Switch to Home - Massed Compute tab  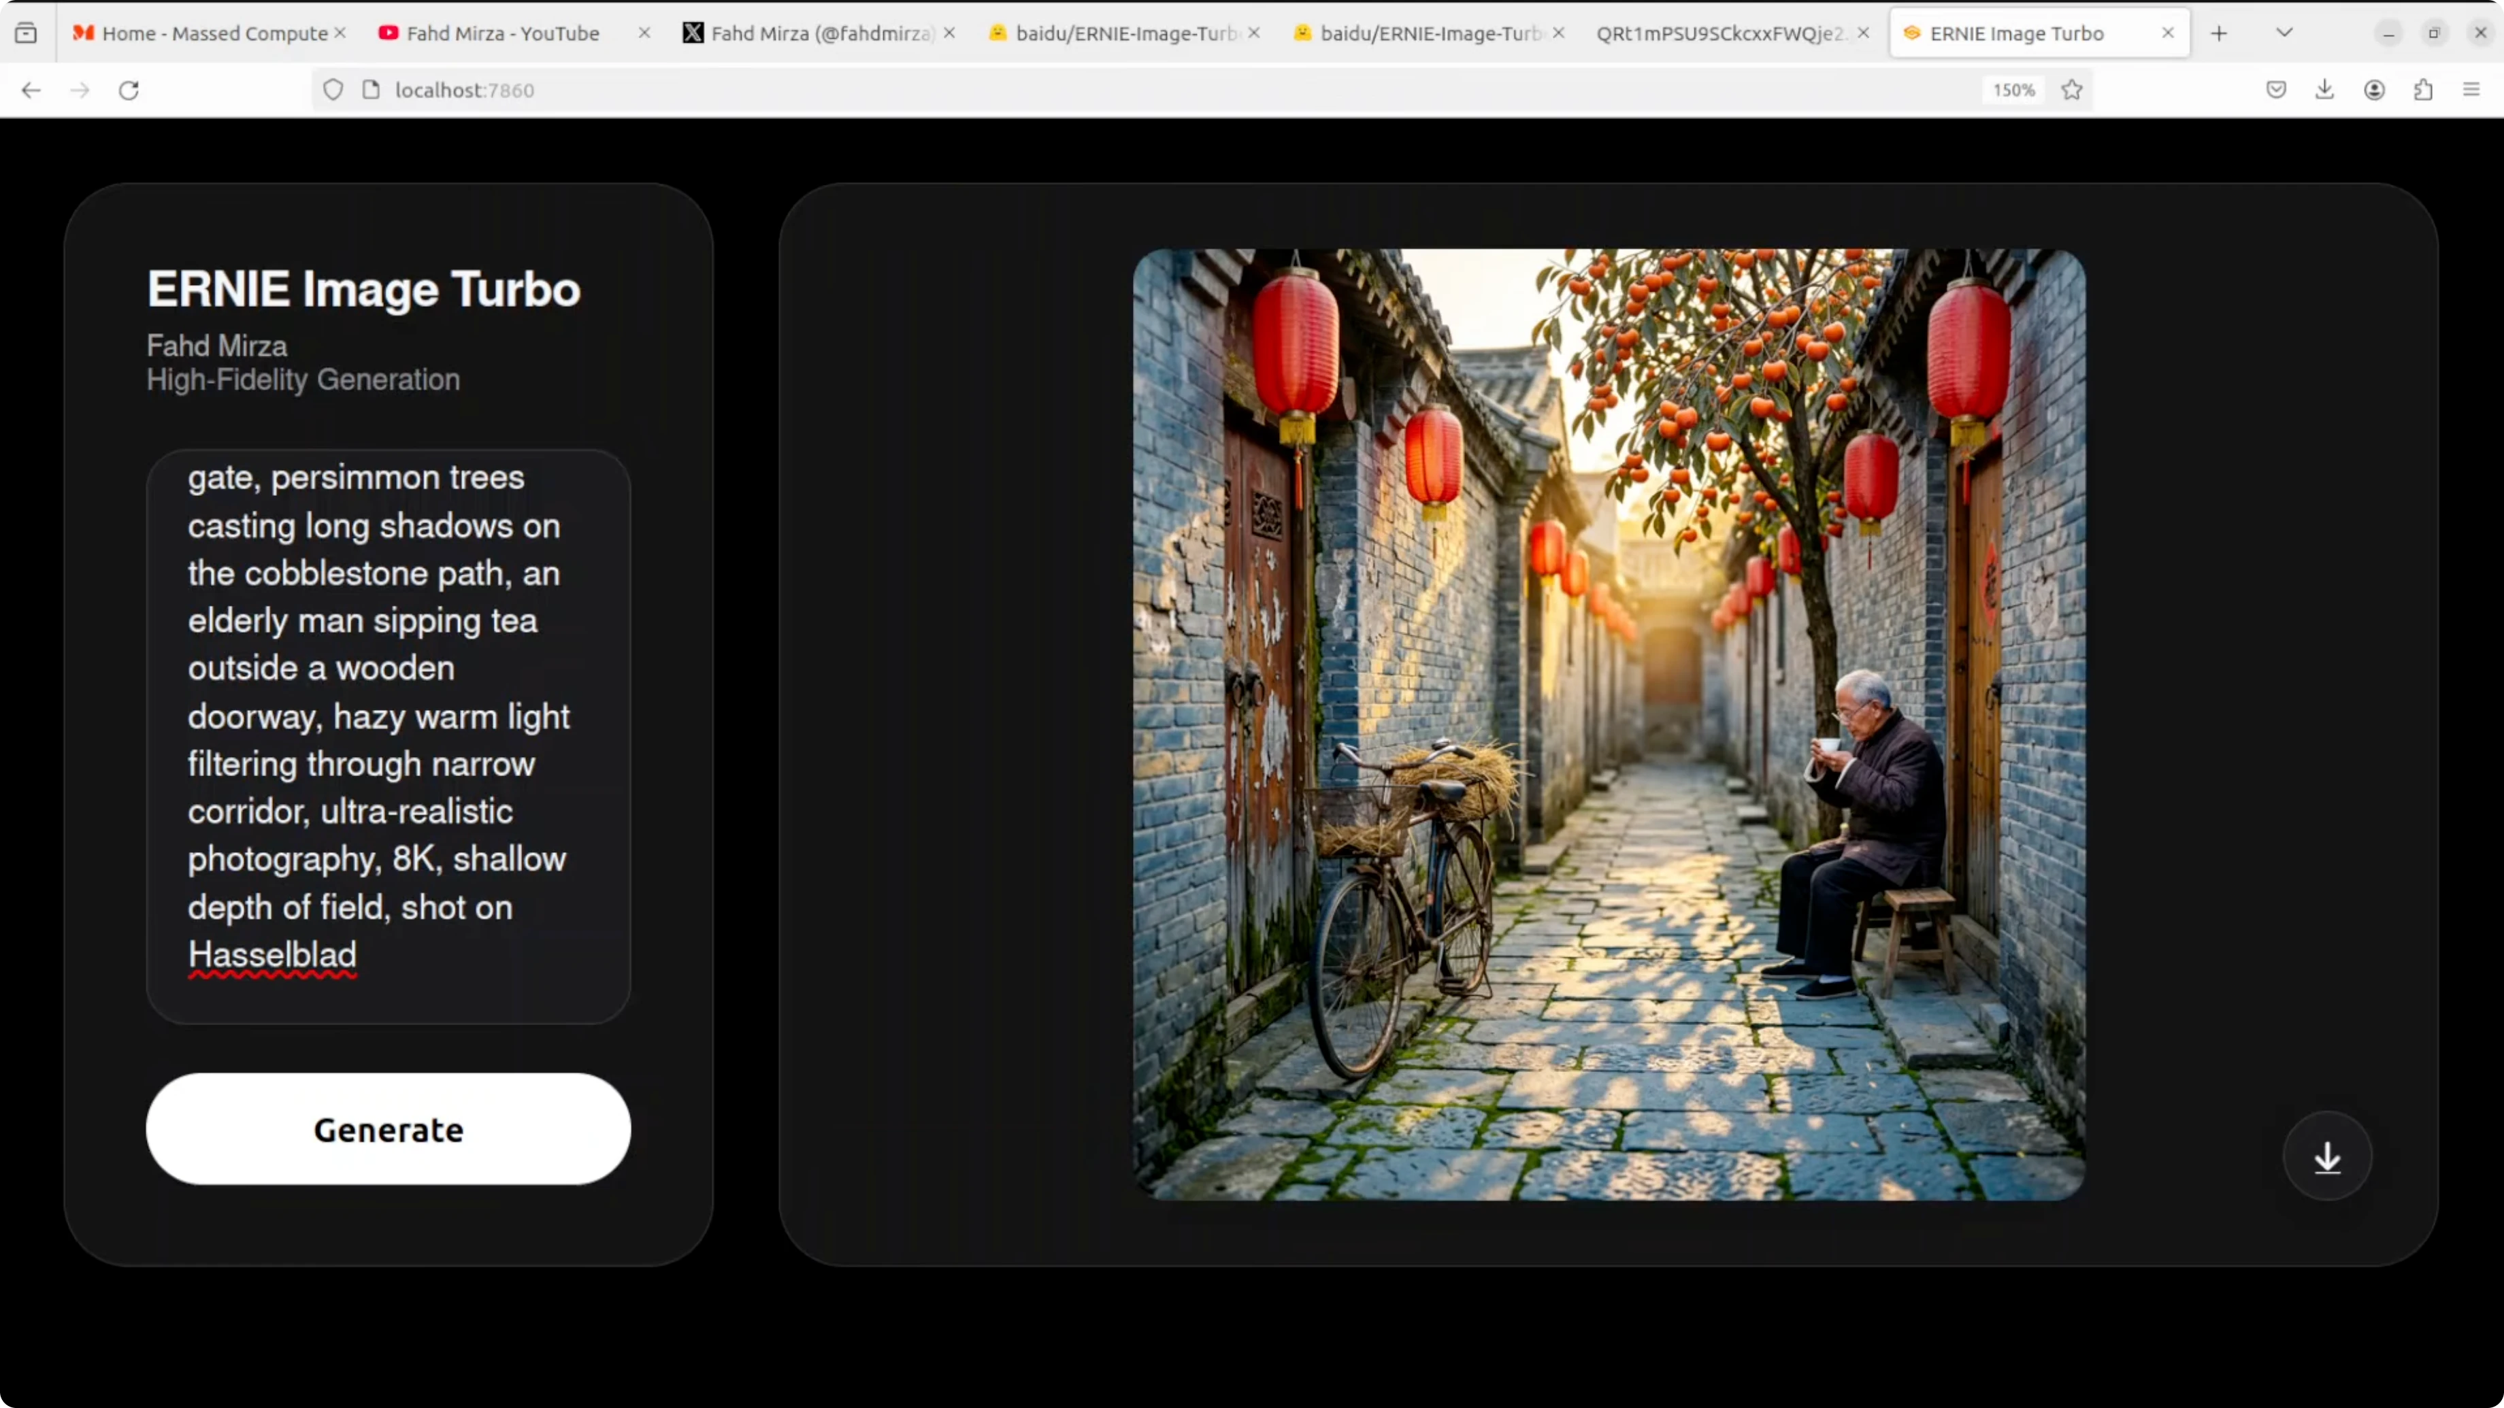[x=214, y=33]
